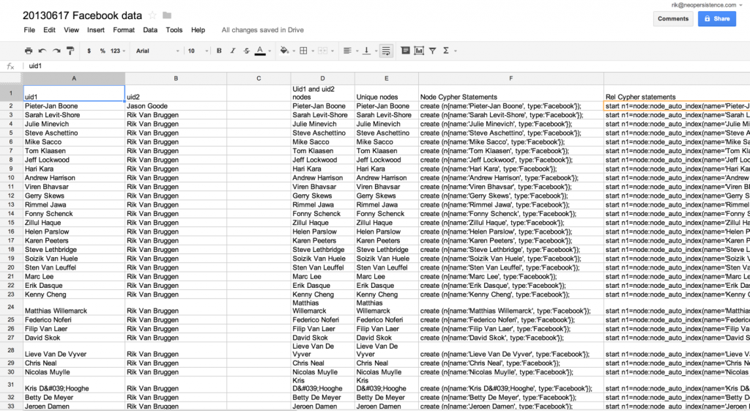Format as percent
The width and height of the screenshot is (750, 411).
[x=103, y=51]
